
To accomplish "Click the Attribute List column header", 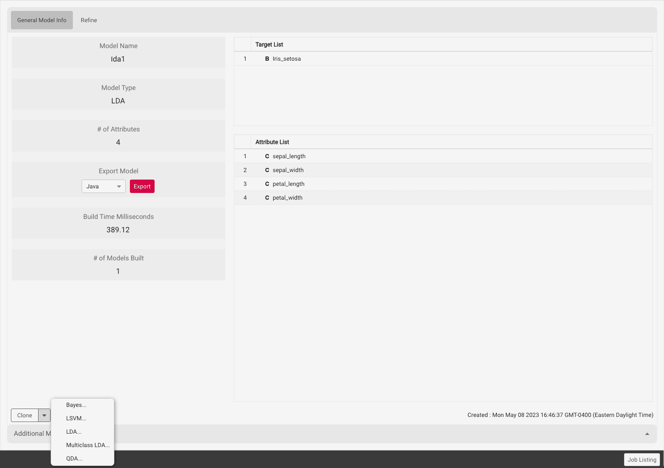I will pos(451,142).
